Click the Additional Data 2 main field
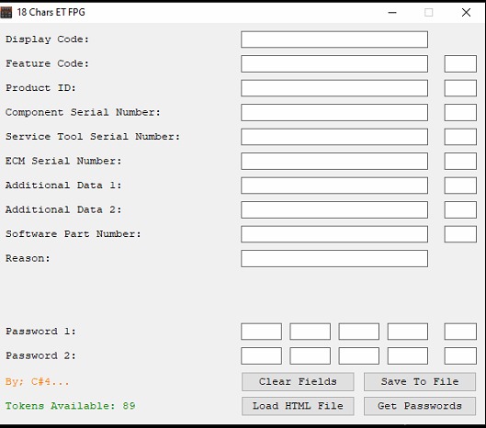Viewport: 486px width, 428px height. click(334, 209)
